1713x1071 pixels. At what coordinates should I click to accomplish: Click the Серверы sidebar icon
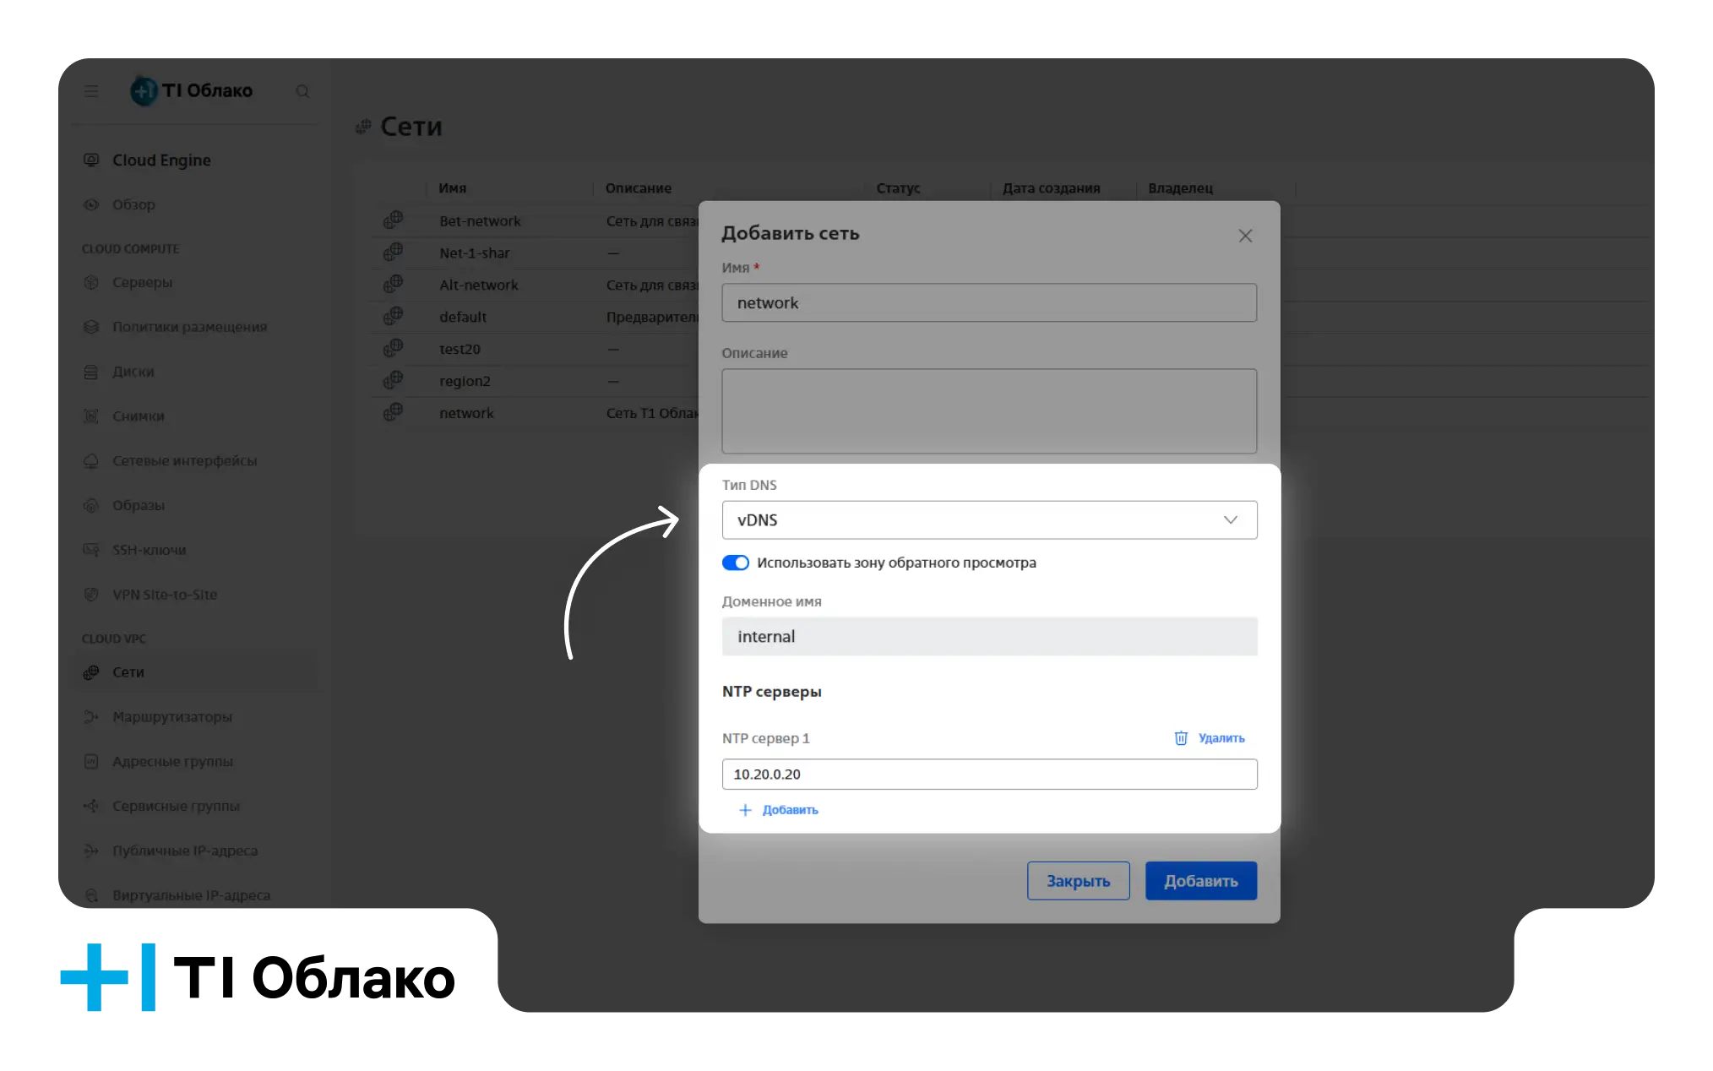point(91,282)
